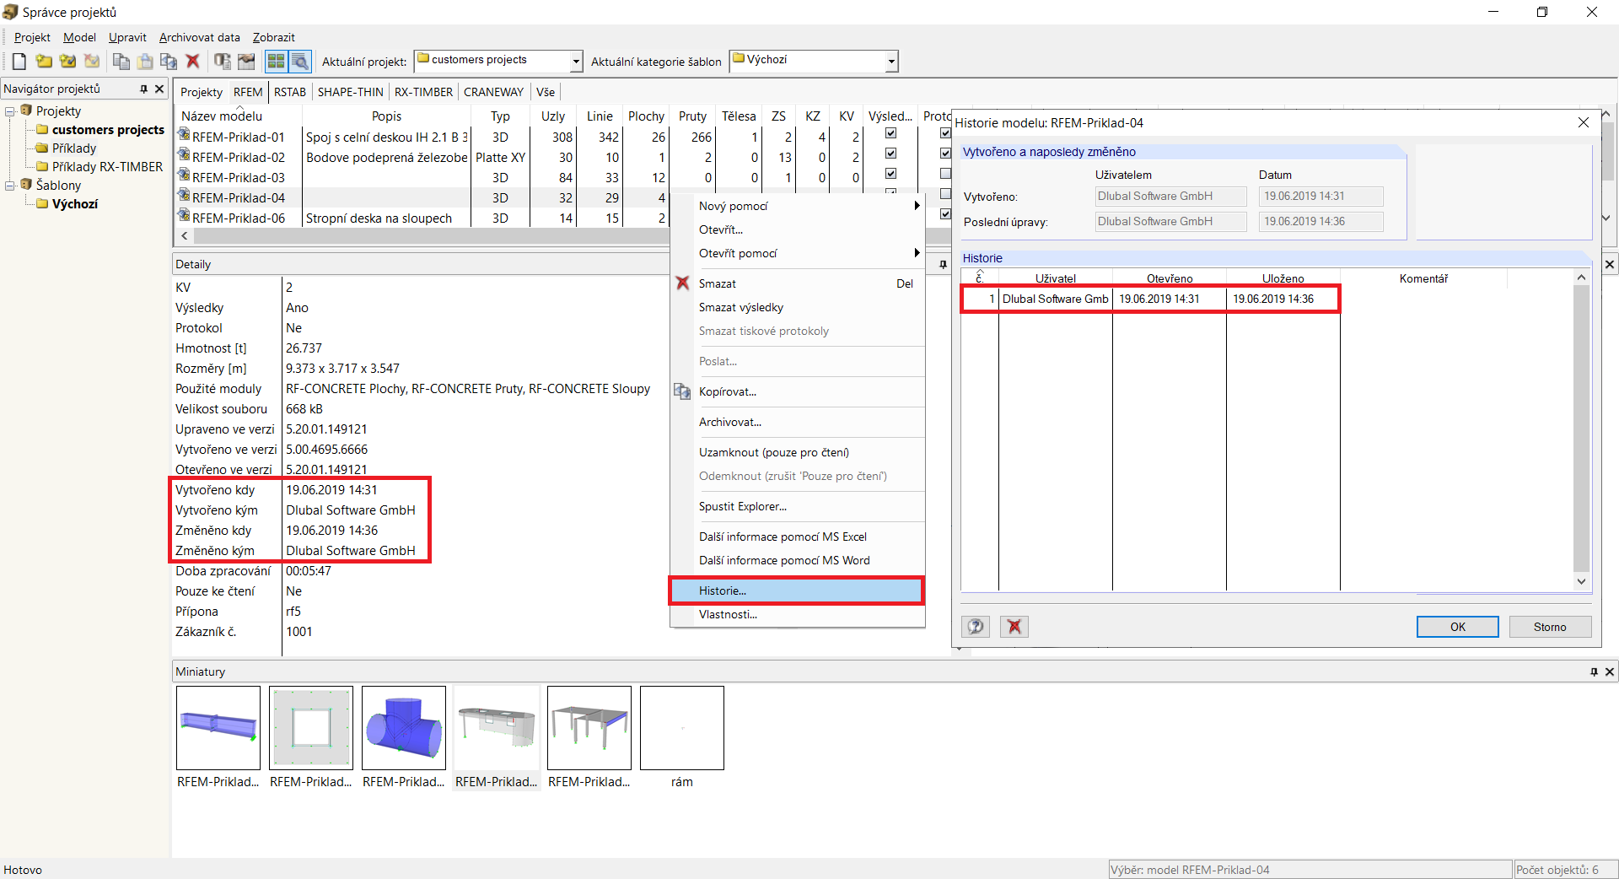Select the Příklady RX-TIMBER folder
1619x879 pixels.
point(107,167)
